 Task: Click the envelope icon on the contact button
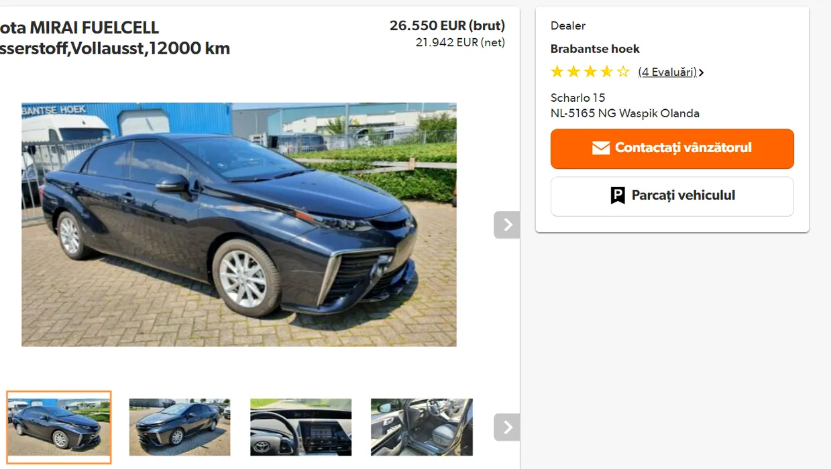point(601,148)
